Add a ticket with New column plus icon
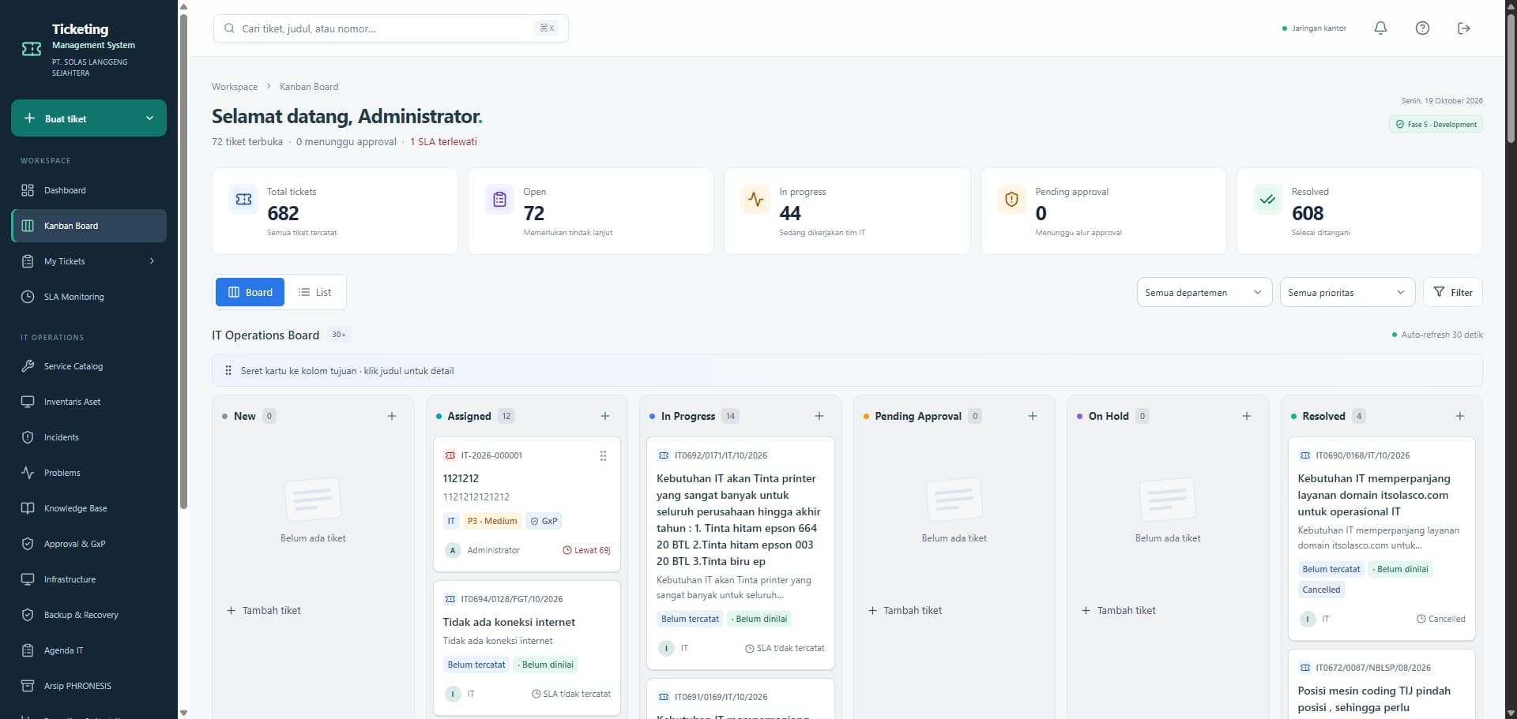Image resolution: width=1517 pixels, height=719 pixels. pos(392,416)
